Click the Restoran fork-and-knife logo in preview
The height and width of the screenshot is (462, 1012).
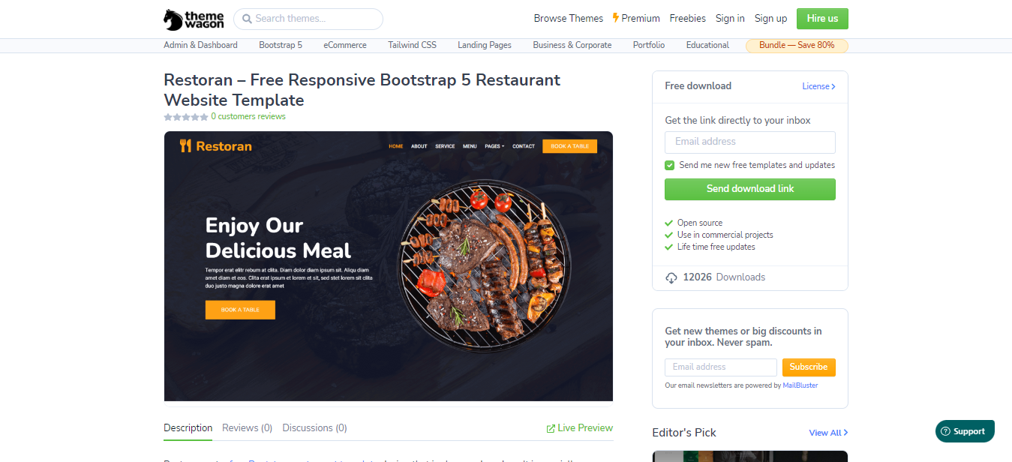pos(186,145)
